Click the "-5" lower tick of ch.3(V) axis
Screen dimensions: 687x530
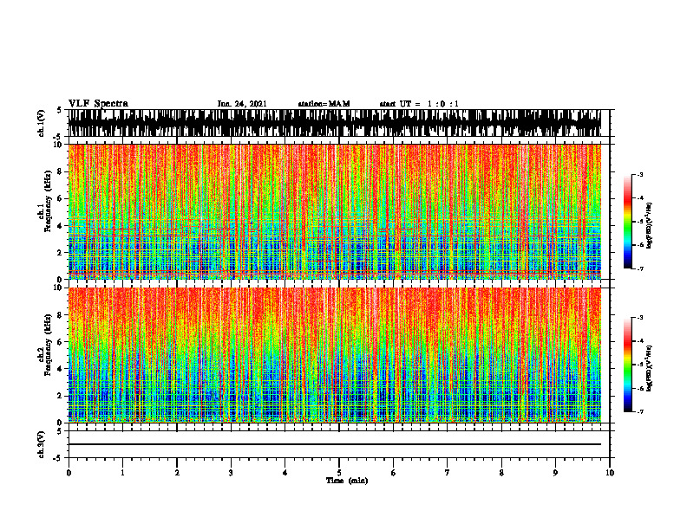pos(59,458)
